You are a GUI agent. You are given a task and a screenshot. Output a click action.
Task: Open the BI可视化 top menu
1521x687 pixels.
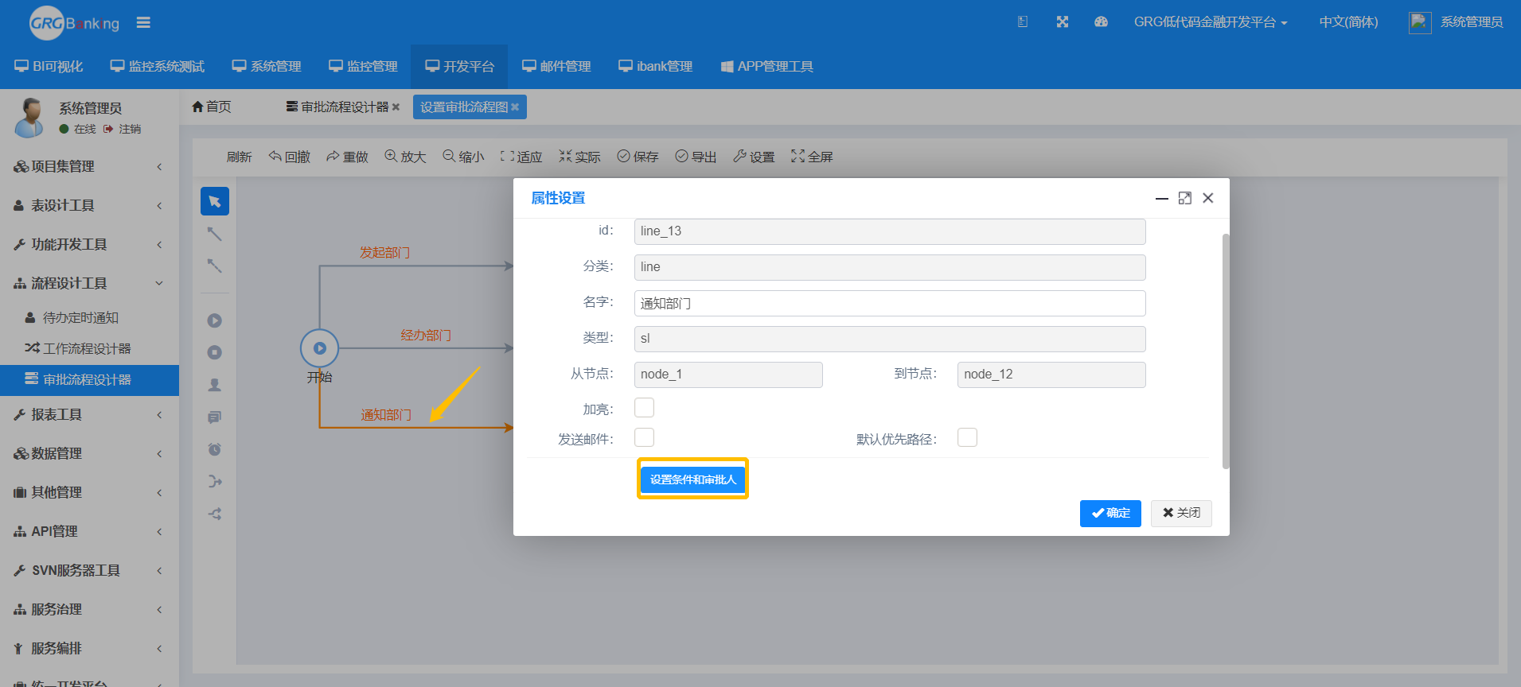pyautogui.click(x=49, y=67)
